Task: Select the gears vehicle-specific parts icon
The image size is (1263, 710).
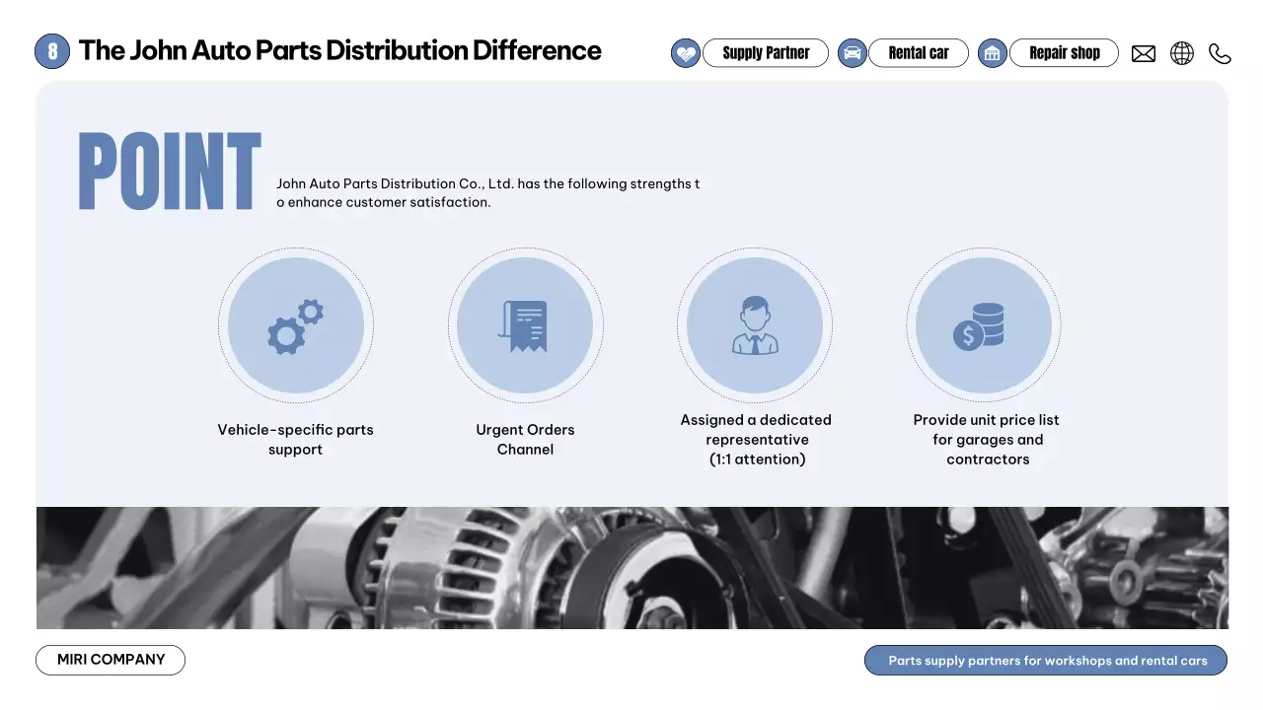Action: click(296, 325)
